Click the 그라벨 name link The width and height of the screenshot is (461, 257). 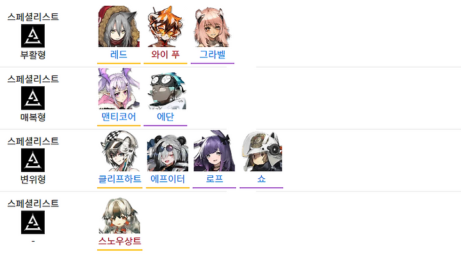tap(213, 54)
